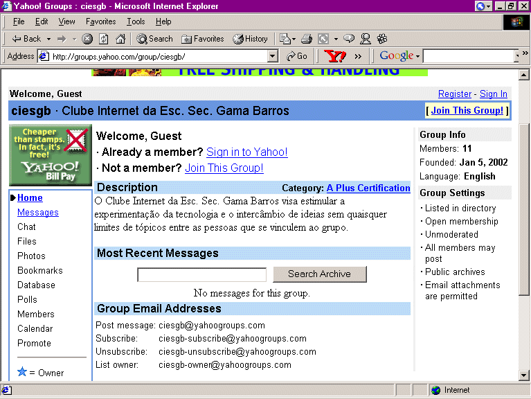Click the status bar page icon
Image resolution: width=531 pixels, height=399 pixels.
pos(7,391)
